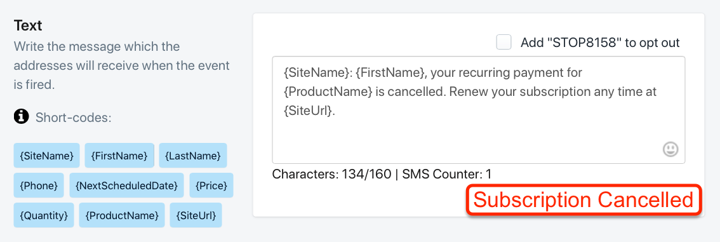This screenshot has height=242, width=720.
Task: Click the message description helper text
Action: pos(121,65)
